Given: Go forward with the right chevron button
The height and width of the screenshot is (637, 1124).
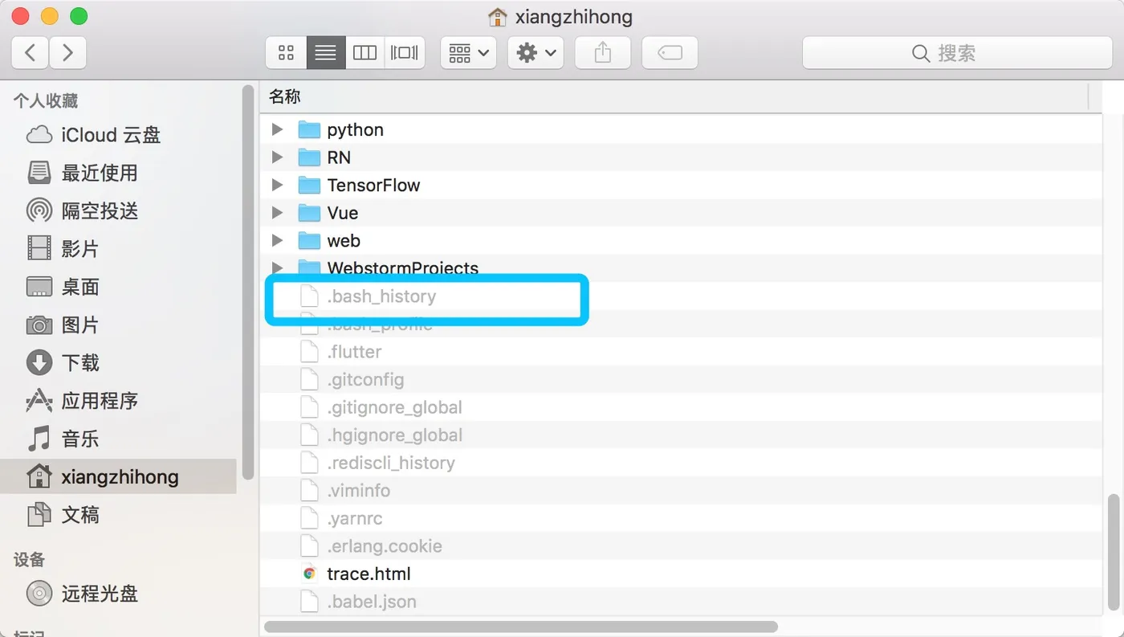Looking at the screenshot, I should [x=68, y=53].
